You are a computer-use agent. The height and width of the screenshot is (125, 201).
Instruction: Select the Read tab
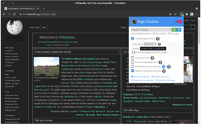tap(123, 27)
